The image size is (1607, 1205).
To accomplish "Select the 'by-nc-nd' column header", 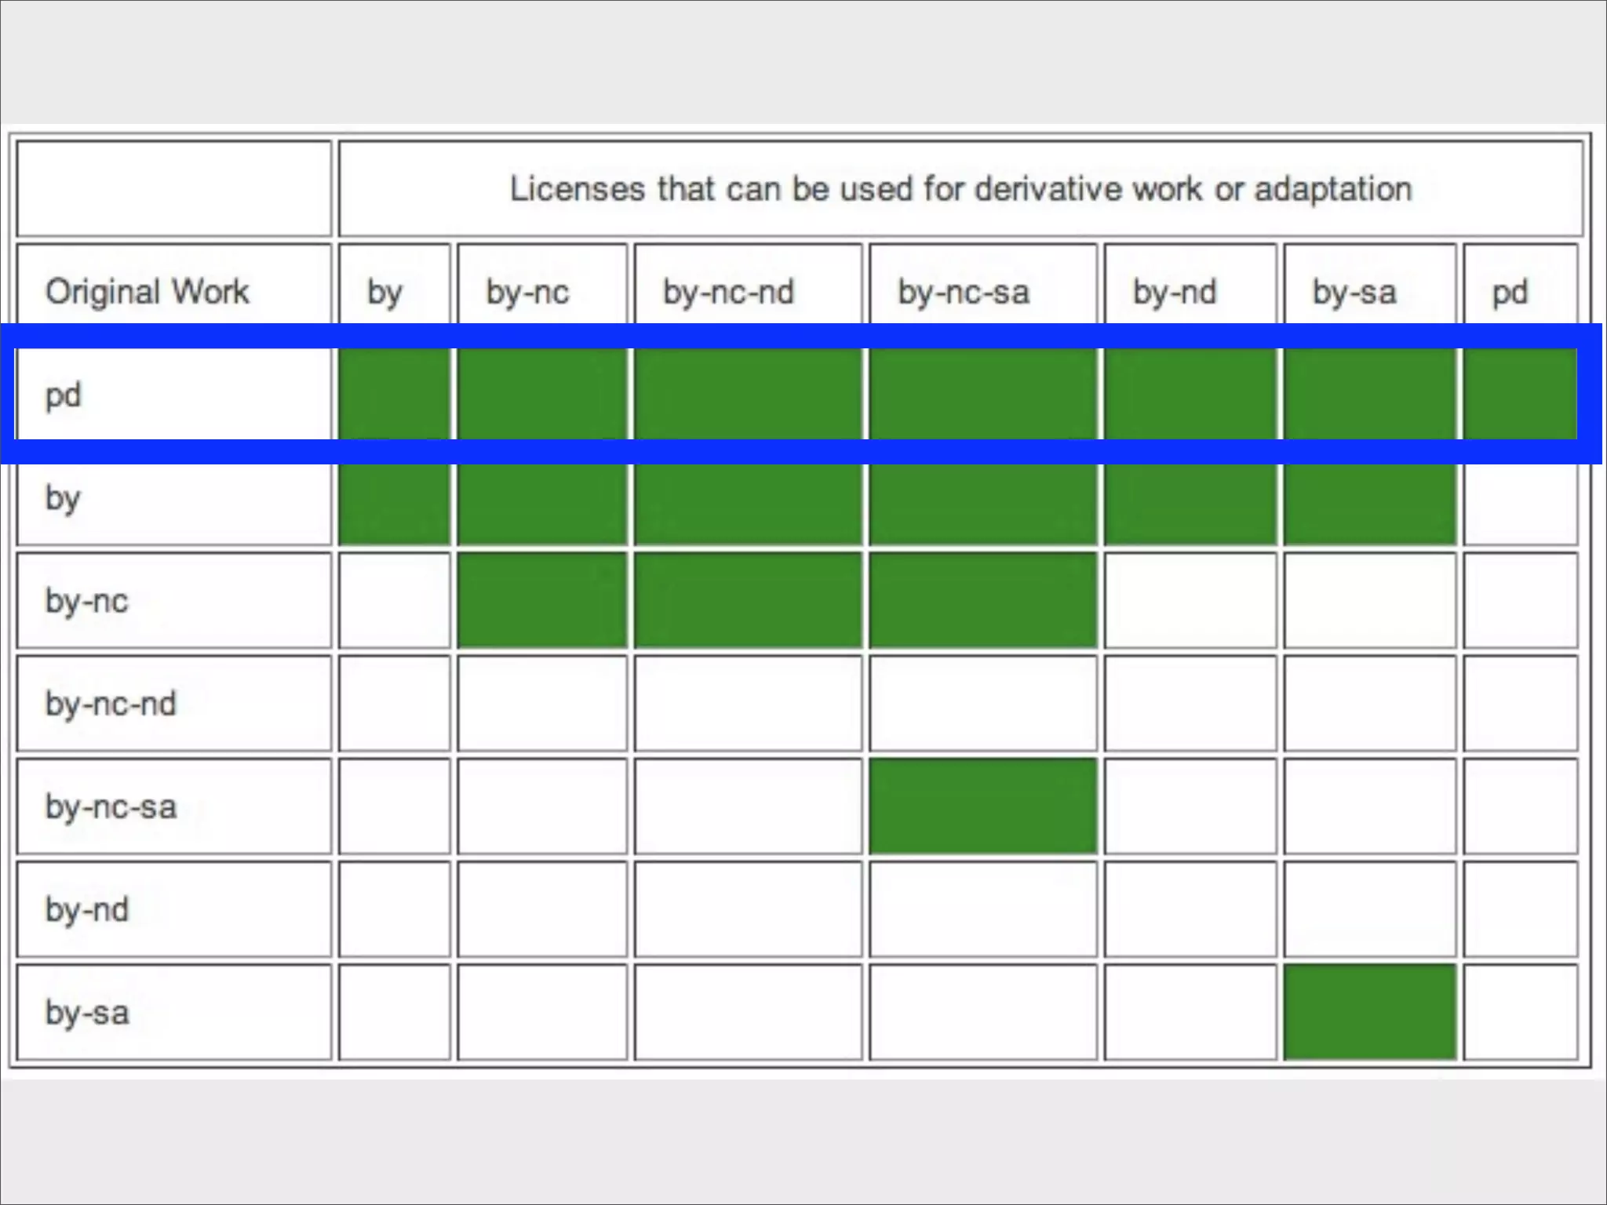I will pyautogui.click(x=728, y=292).
